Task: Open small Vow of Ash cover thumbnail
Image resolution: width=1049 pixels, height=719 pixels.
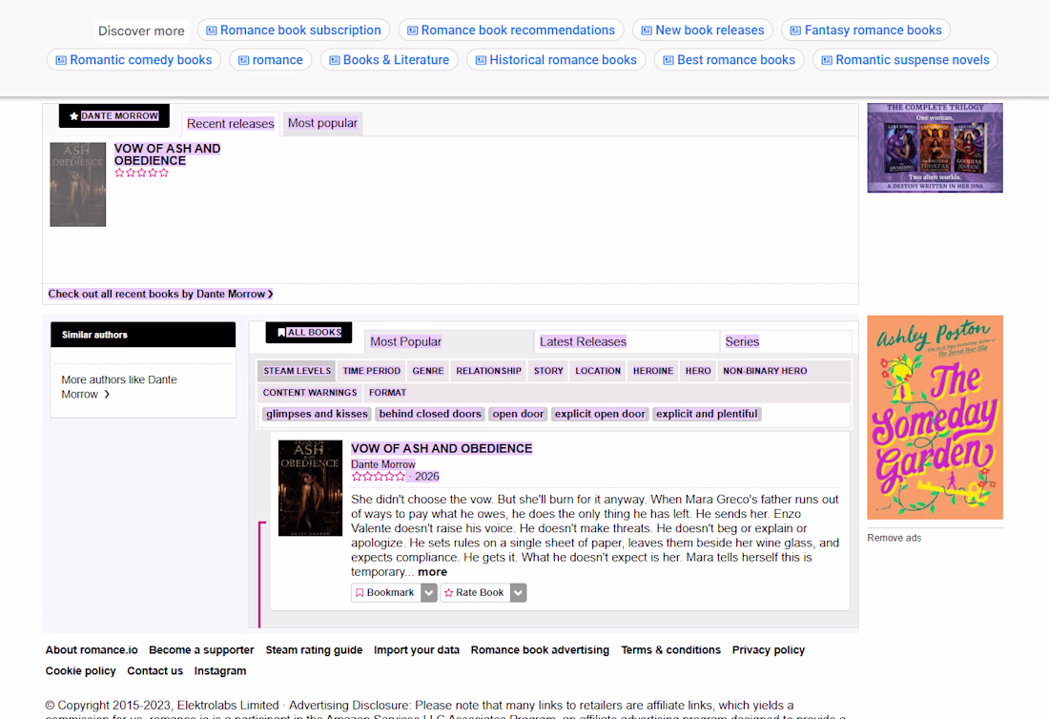Action: tap(77, 185)
